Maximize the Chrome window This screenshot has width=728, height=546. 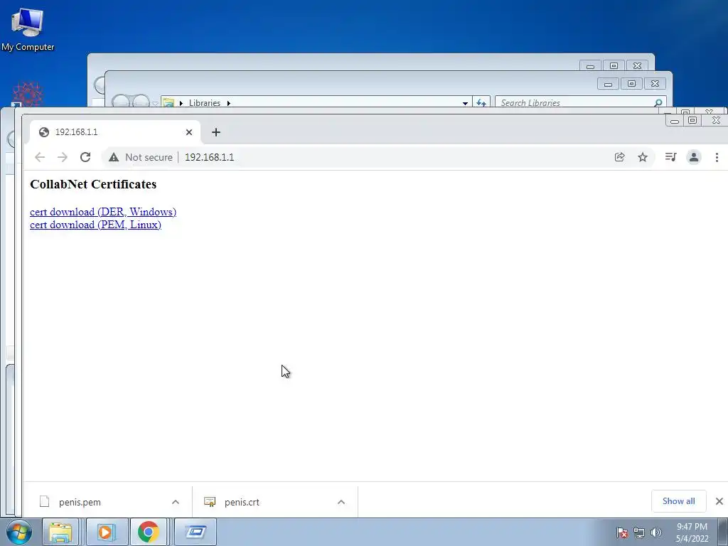pyautogui.click(x=692, y=121)
